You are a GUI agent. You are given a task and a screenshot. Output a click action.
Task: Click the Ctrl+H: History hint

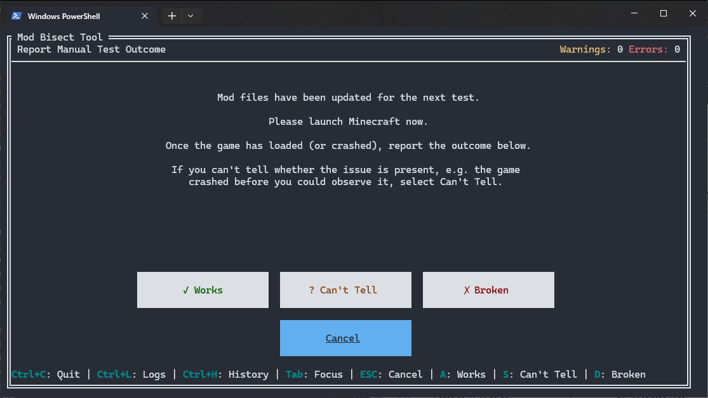pos(225,374)
